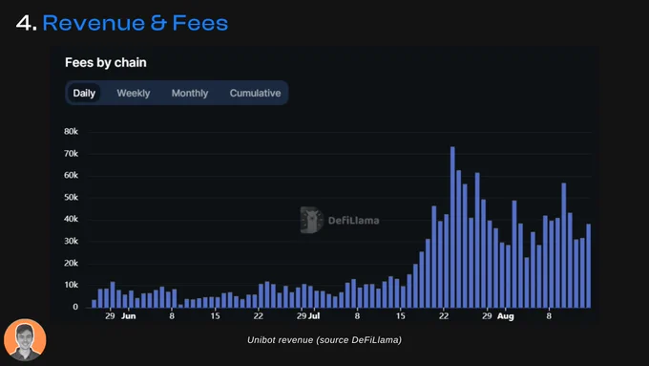The width and height of the screenshot is (649, 366).
Task: Select the Daily tab
Action: [x=84, y=93]
